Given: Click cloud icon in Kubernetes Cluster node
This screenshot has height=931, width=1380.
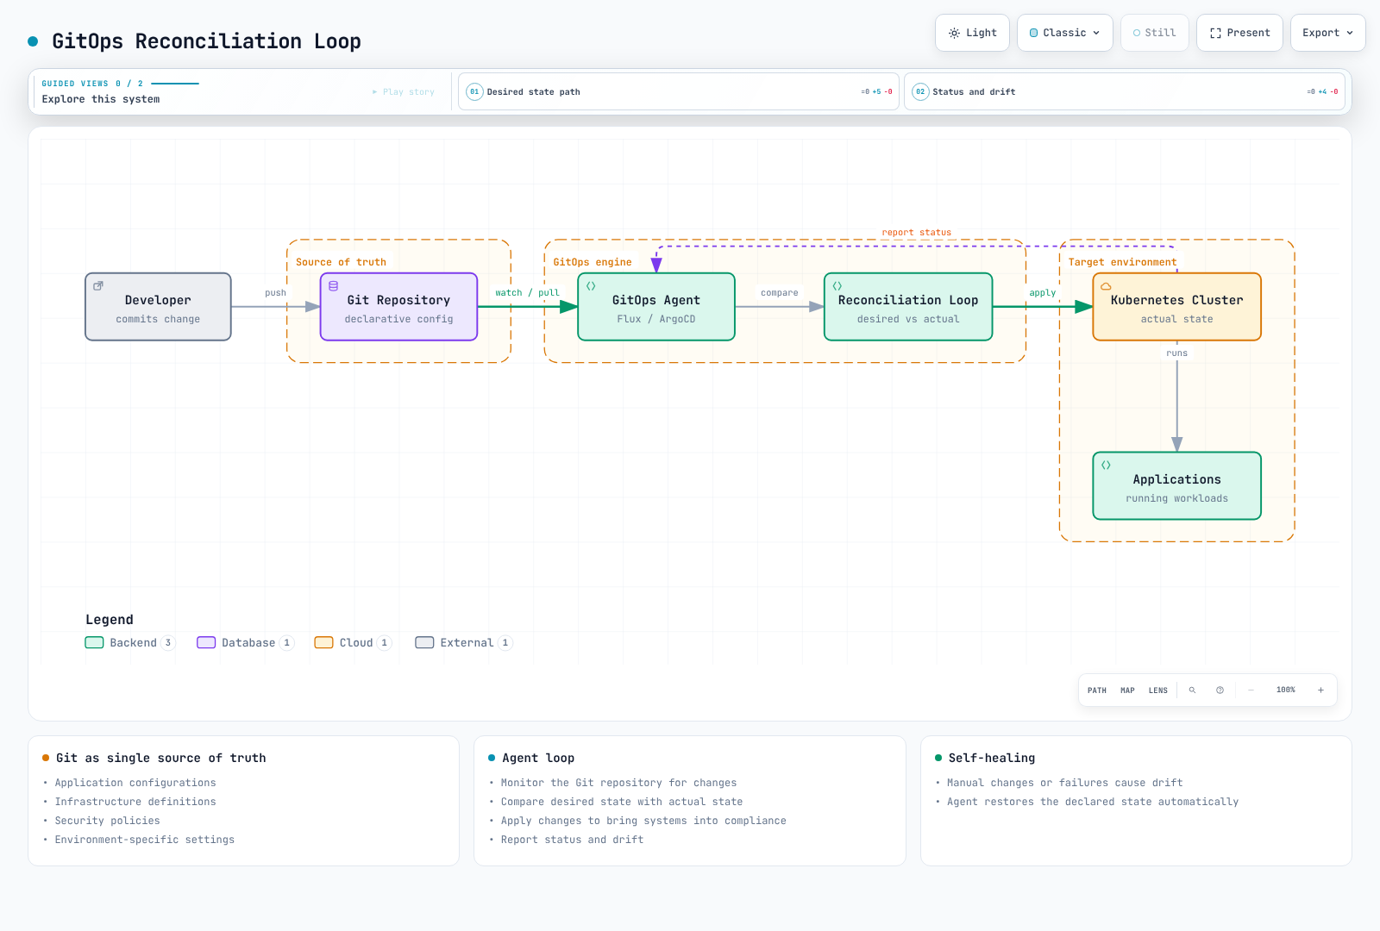Looking at the screenshot, I should click(x=1106, y=285).
